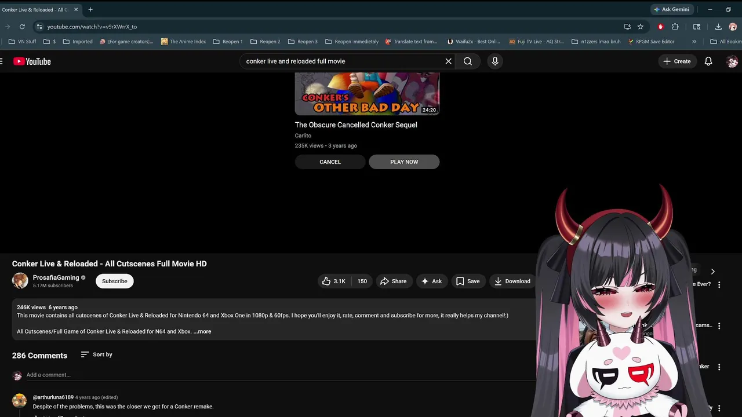The image size is (742, 417).
Task: Open the install app icon in address bar
Action: tap(627, 27)
